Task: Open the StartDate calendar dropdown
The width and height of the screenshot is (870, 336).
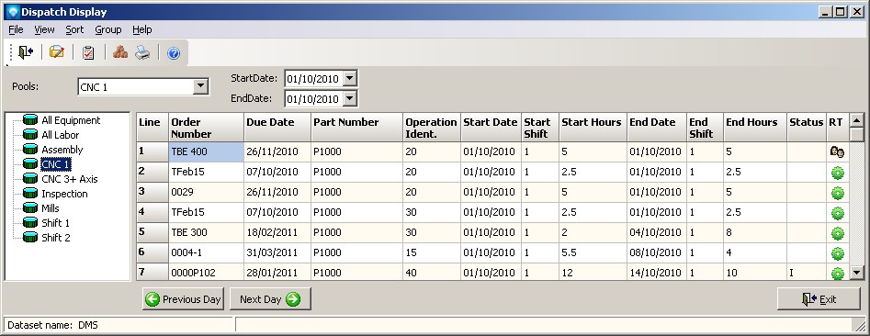Action: pos(349,79)
